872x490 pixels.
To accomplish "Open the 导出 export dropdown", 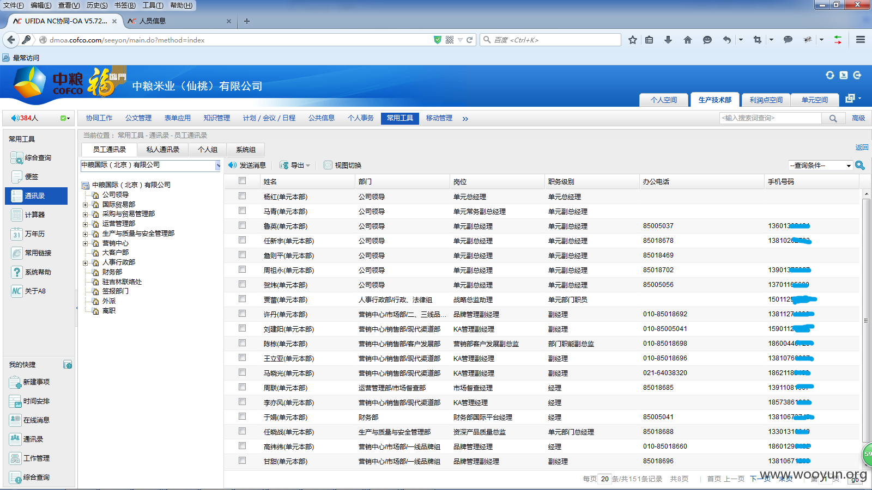I will tap(295, 166).
